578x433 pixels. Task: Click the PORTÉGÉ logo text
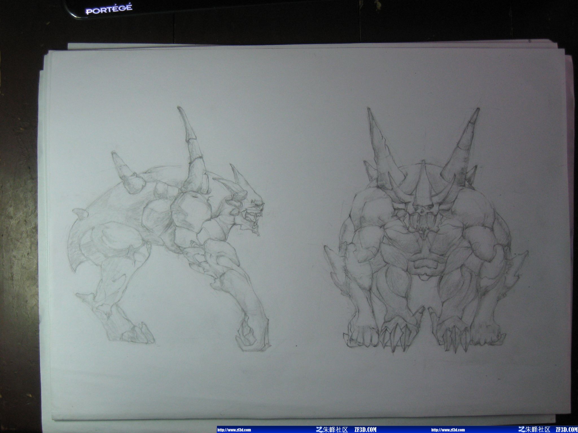(x=109, y=9)
